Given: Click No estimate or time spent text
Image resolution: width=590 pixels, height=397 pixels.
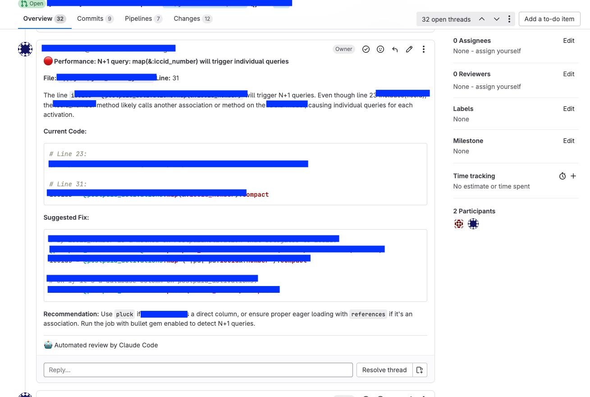Looking at the screenshot, I should tap(491, 186).
